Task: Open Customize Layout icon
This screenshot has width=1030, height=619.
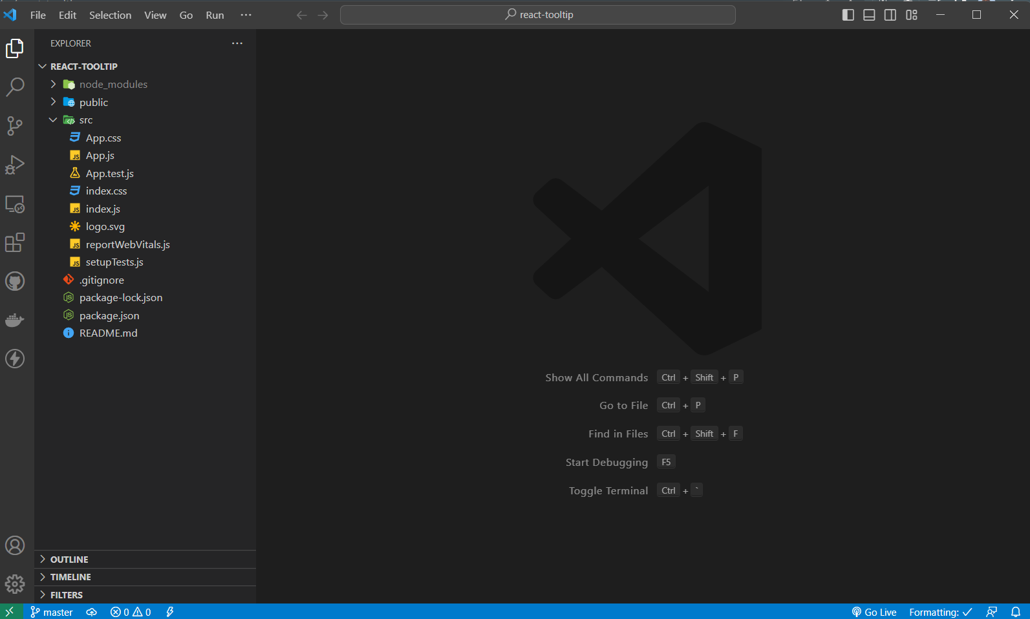Action: (x=912, y=15)
